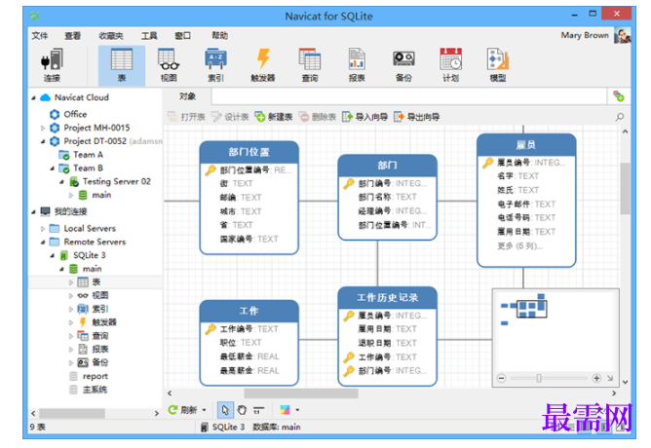
Task: Click the search magnifier icon in object toolbar
Action: pos(620,117)
